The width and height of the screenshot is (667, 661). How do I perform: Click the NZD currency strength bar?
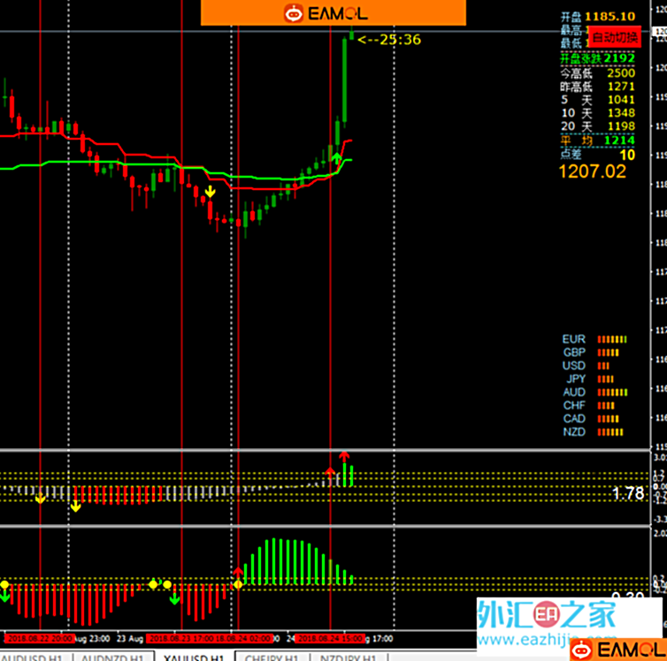609,431
